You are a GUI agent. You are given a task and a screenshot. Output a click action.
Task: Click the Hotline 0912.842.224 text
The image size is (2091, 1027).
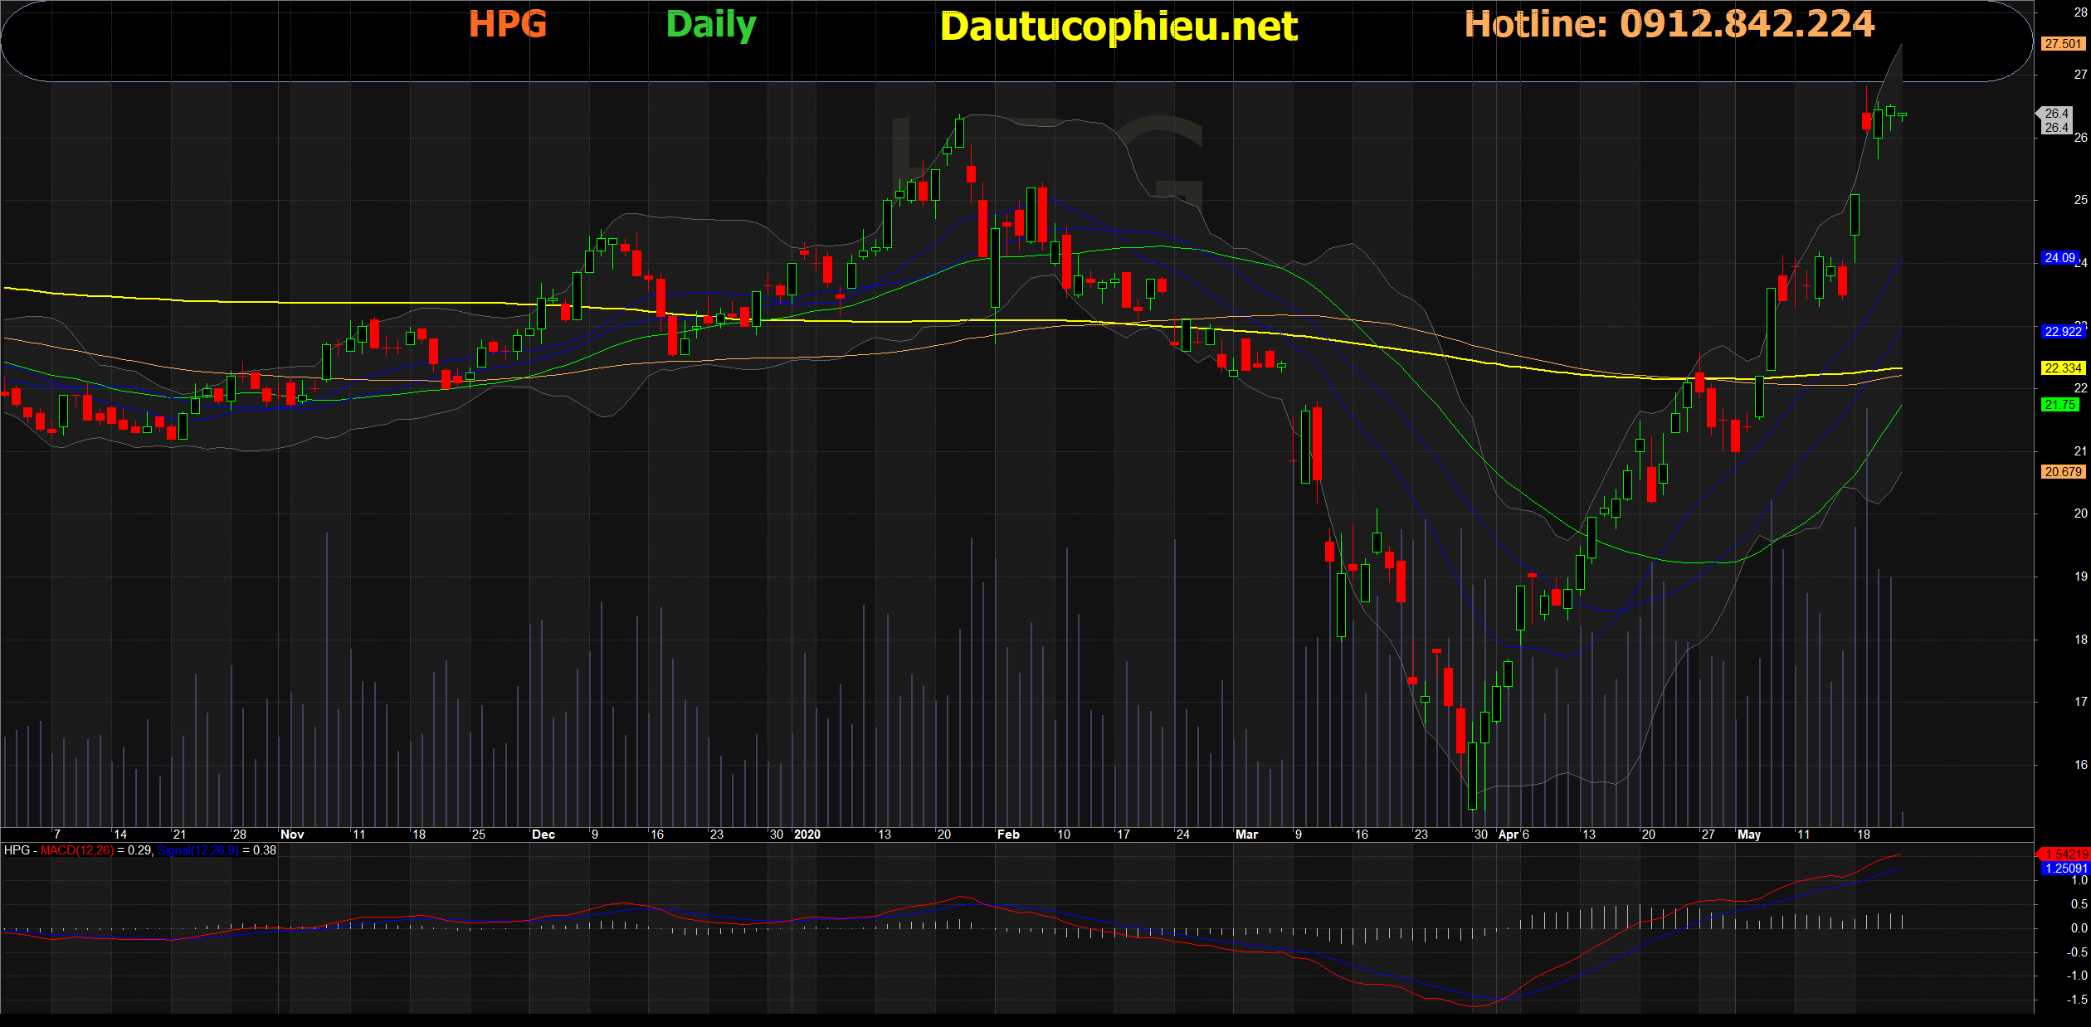click(x=1669, y=24)
